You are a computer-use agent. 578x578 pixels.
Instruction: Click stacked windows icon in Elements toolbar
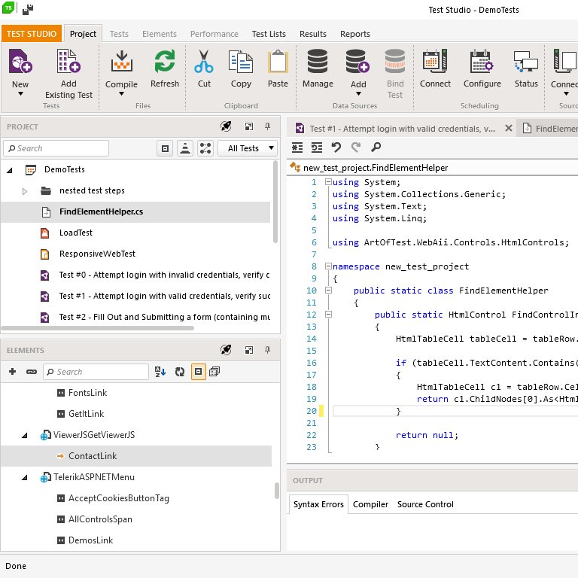[214, 372]
